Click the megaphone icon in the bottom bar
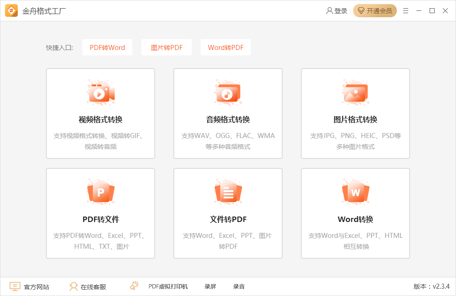The image size is (456, 296). [x=134, y=286]
